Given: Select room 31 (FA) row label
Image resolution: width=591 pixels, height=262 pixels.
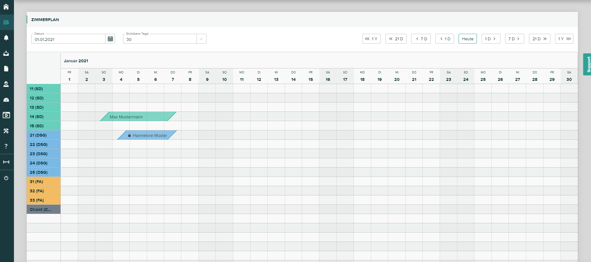Looking at the screenshot, I should pyautogui.click(x=43, y=181).
